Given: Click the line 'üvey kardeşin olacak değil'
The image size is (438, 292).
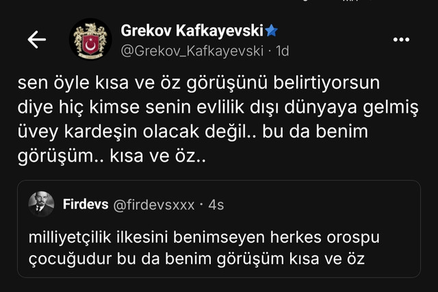Looking at the screenshot, I should (x=193, y=132).
